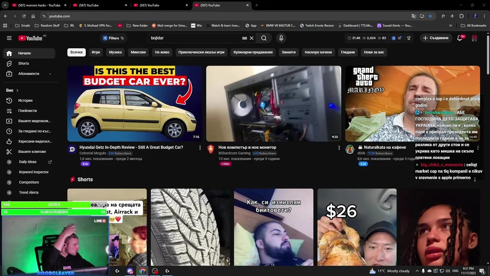Open the Random Stuff bookmarks folder
The height and width of the screenshot is (276, 490).
point(47,26)
